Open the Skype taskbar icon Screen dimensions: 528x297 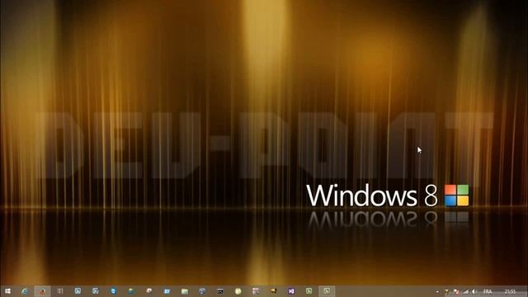coord(113,291)
